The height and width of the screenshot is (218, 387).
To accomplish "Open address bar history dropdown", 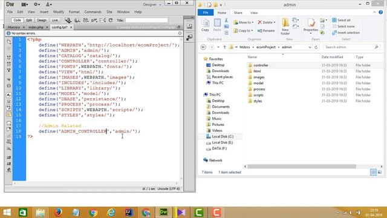I will pos(310,47).
